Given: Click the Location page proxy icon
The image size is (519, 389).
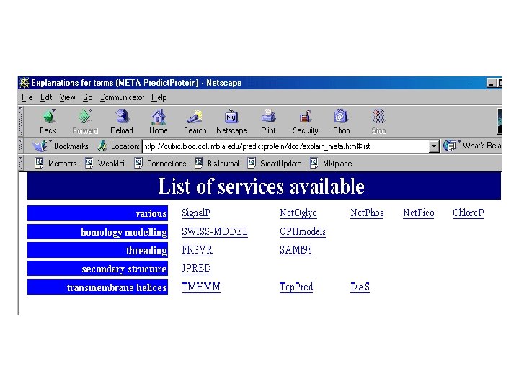Looking at the screenshot, I should pos(102,146).
